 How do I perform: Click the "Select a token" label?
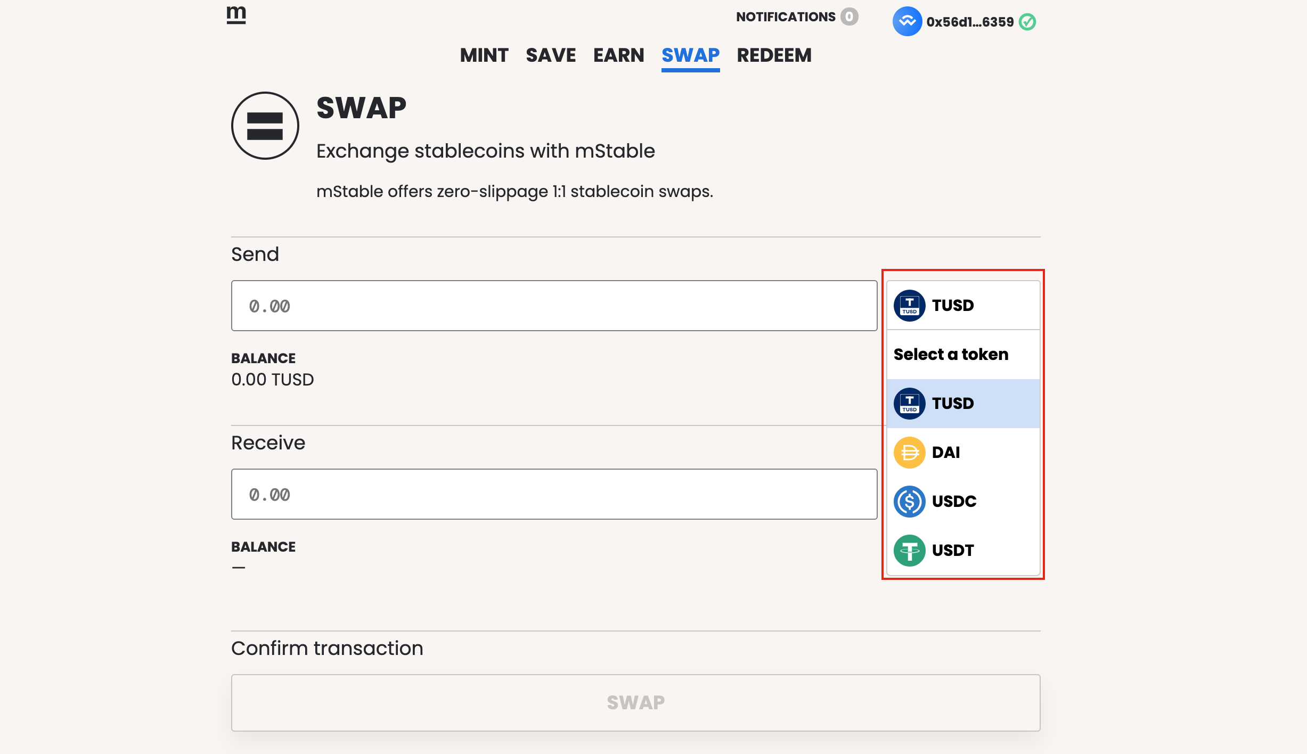(951, 355)
